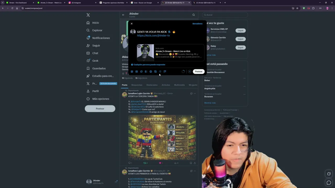
Task: Click the Postear button in compose dialog
Action: pyautogui.click(x=199, y=72)
